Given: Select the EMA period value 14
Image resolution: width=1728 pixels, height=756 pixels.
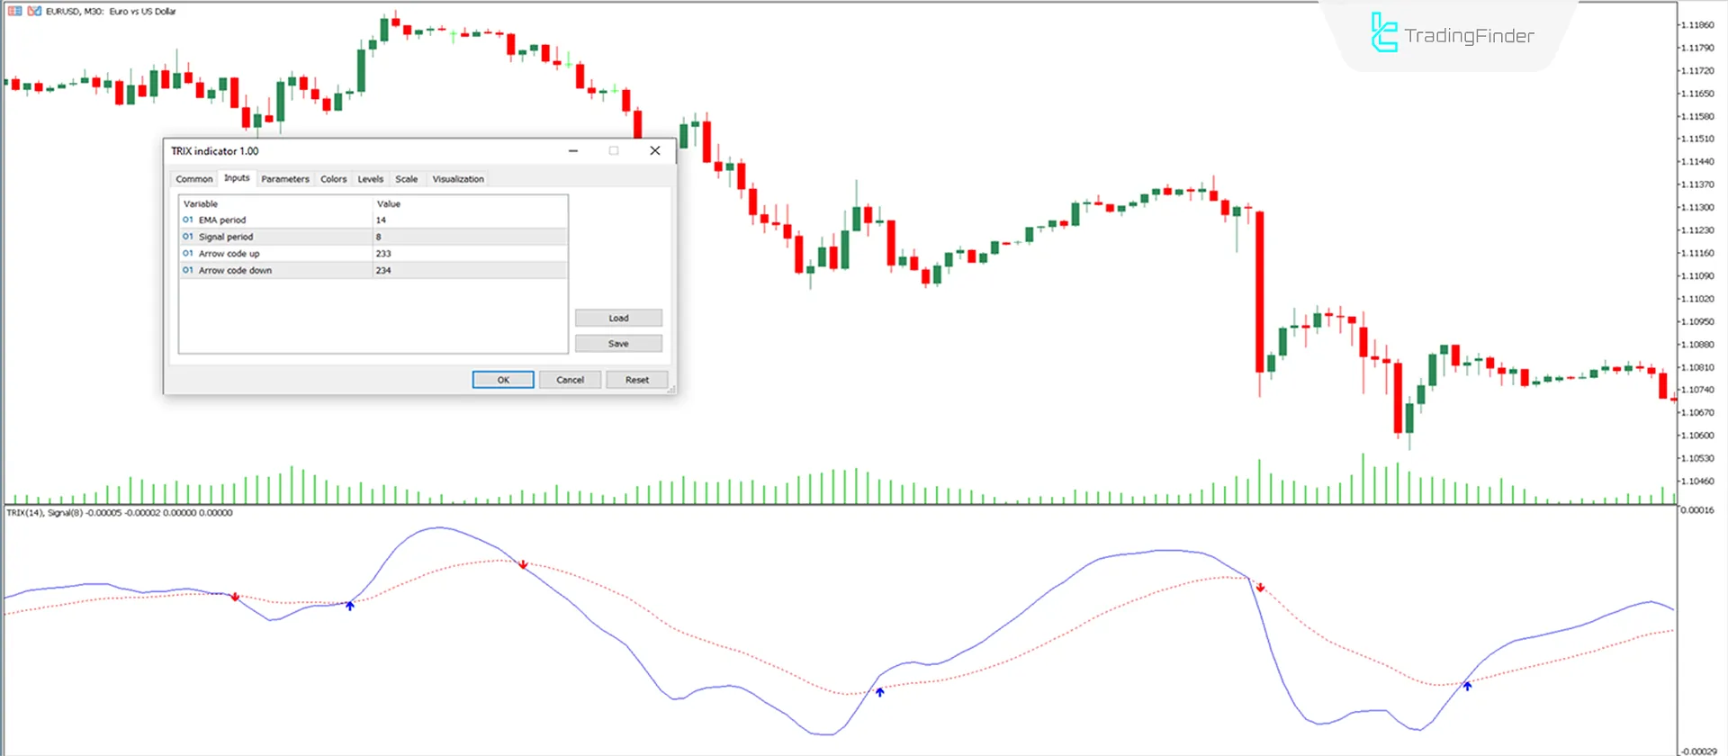Looking at the screenshot, I should pos(381,220).
